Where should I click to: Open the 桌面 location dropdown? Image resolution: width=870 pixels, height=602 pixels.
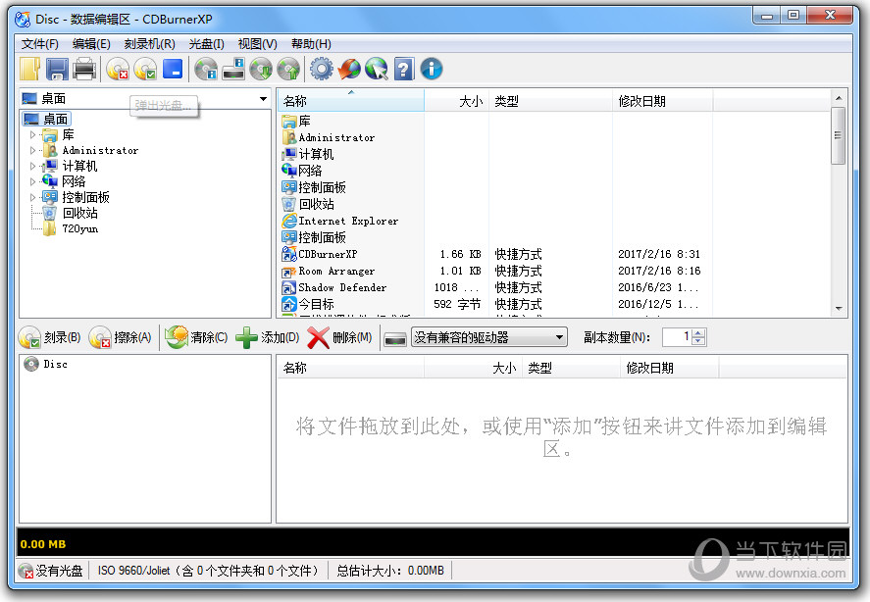(263, 99)
